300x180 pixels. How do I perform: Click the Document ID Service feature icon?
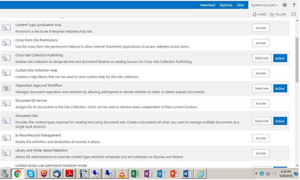(6, 103)
